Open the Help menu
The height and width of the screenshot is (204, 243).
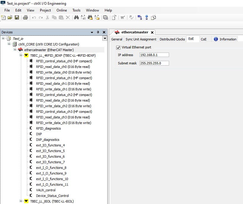(x=108, y=10)
